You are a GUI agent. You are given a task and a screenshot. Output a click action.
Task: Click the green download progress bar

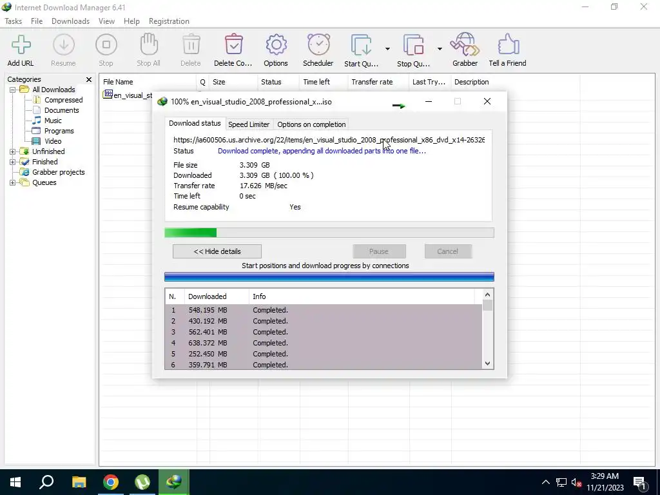[x=329, y=233]
